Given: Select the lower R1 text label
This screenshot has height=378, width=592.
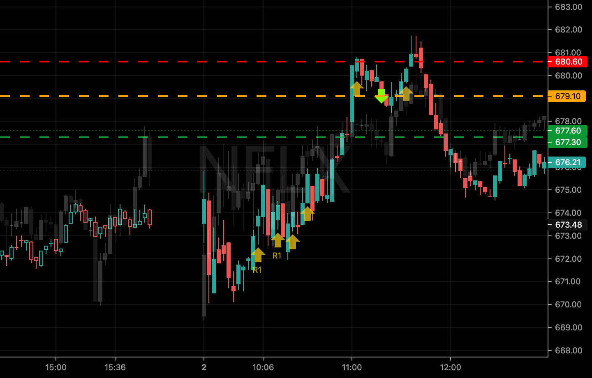Looking at the screenshot, I should click(257, 270).
